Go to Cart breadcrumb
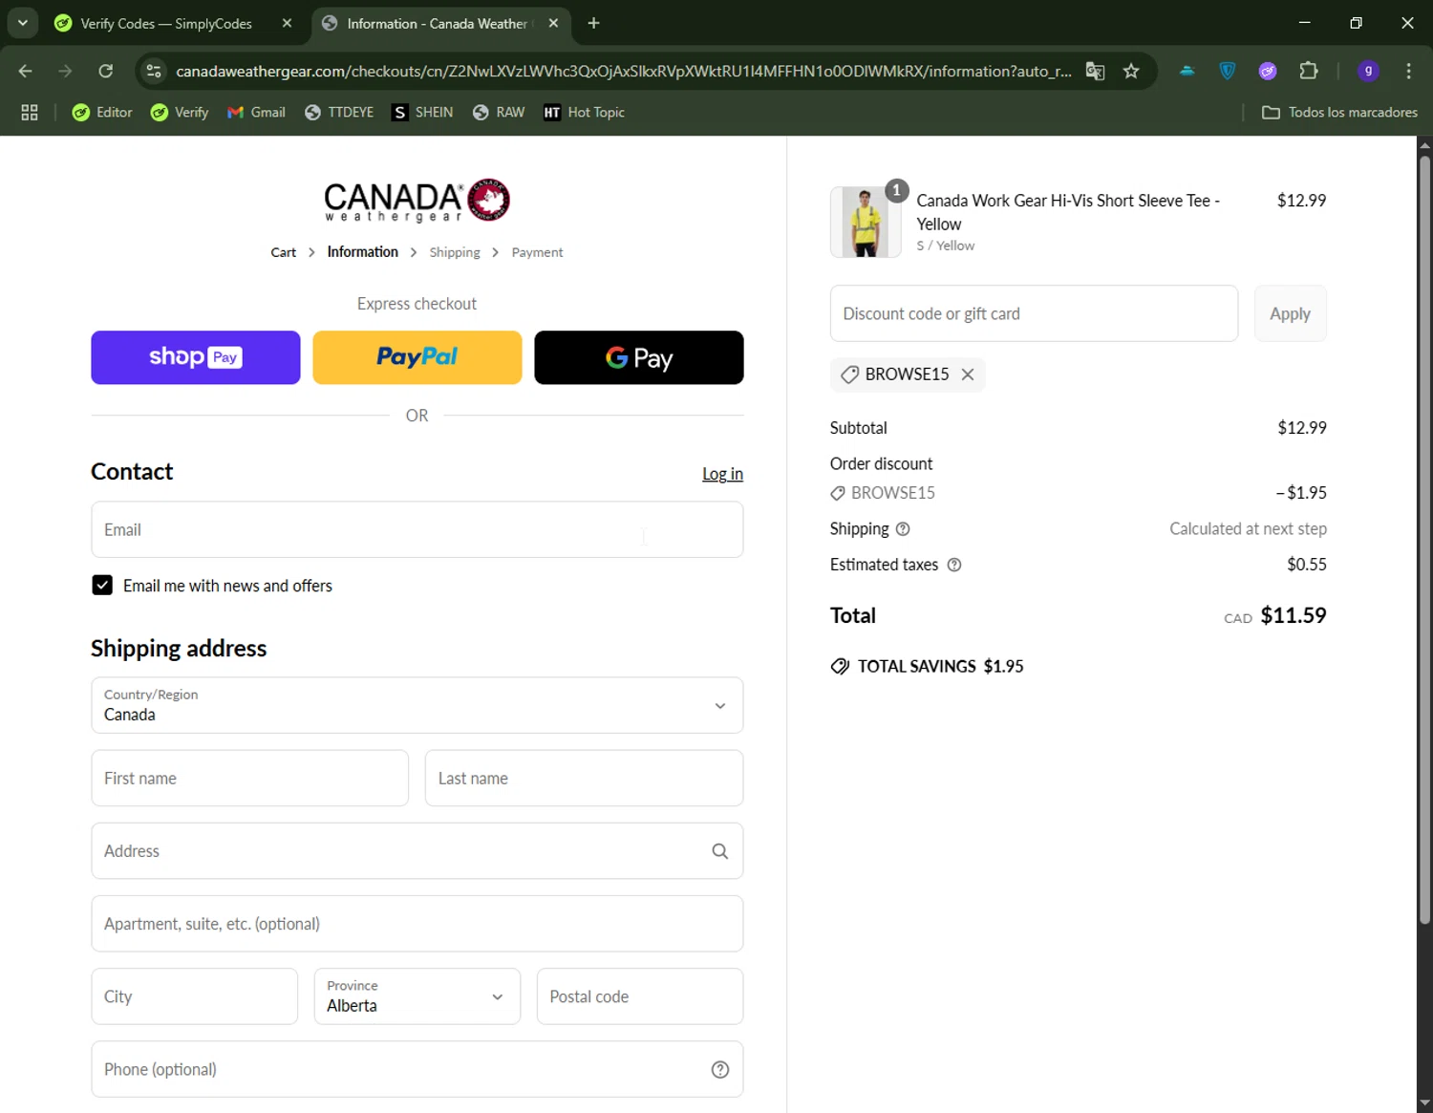Image resolution: width=1433 pixels, height=1113 pixels. pos(283,252)
